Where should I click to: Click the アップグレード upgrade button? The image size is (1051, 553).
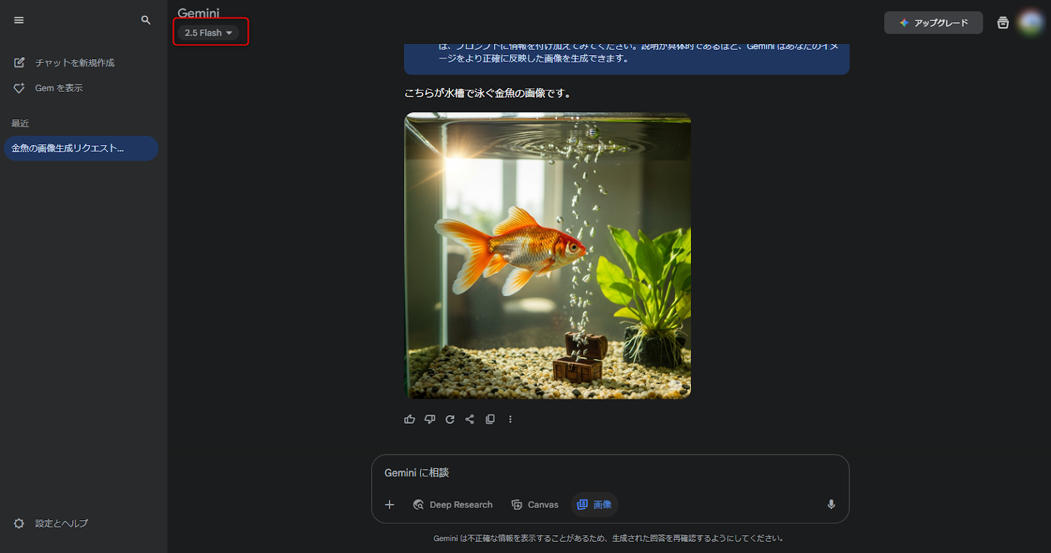pyautogui.click(x=933, y=23)
